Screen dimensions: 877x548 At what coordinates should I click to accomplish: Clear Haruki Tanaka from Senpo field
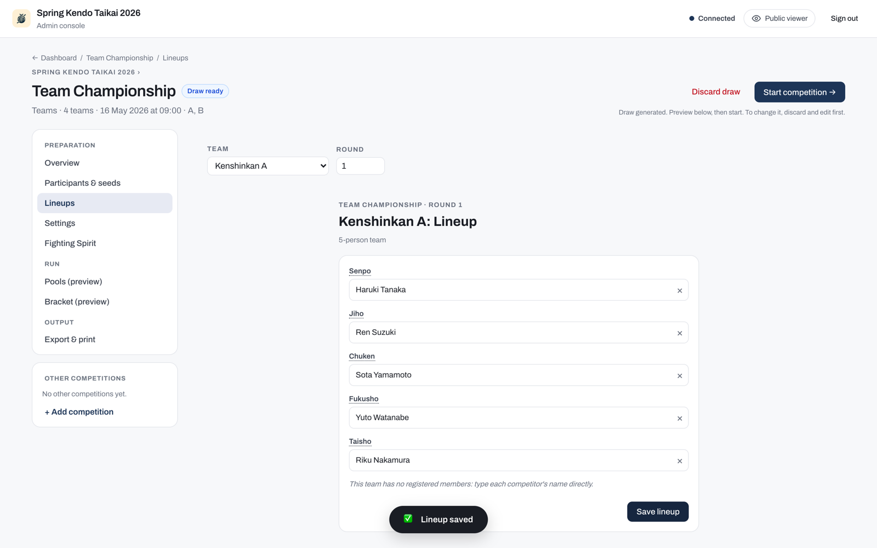coord(680,290)
